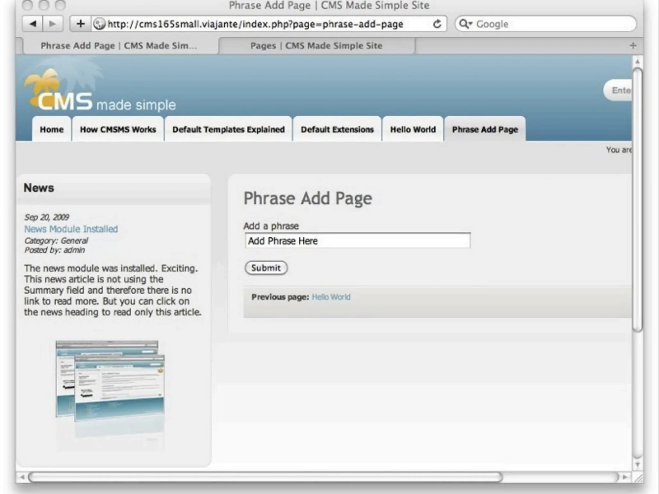Click the Previous page: label
The image size is (659, 494).
280,297
